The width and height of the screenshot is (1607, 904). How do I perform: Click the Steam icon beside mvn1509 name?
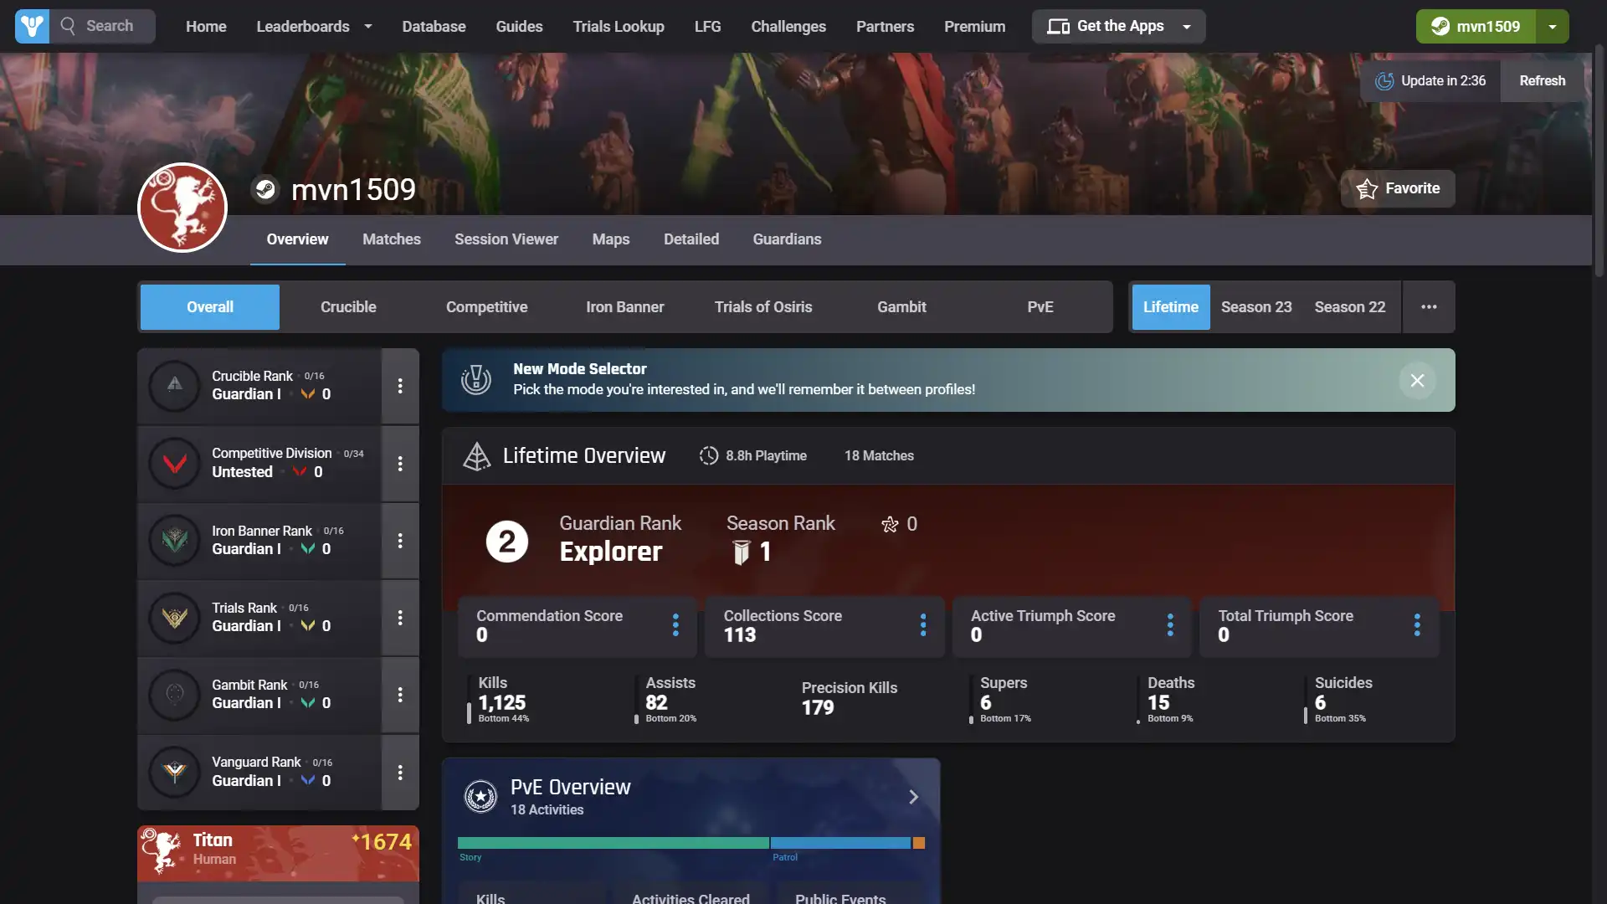(x=265, y=190)
